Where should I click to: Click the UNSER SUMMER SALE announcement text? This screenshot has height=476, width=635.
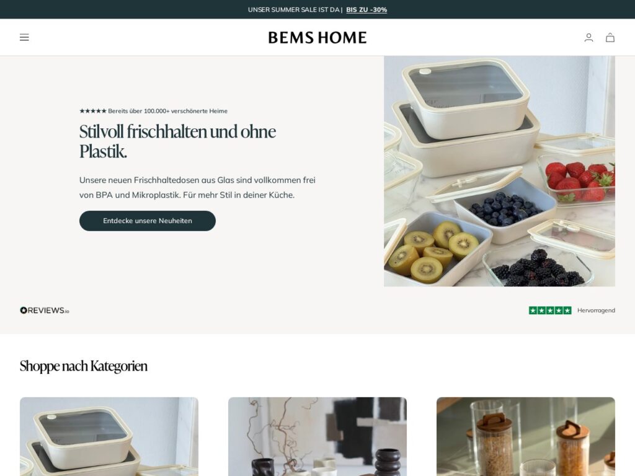295,10
